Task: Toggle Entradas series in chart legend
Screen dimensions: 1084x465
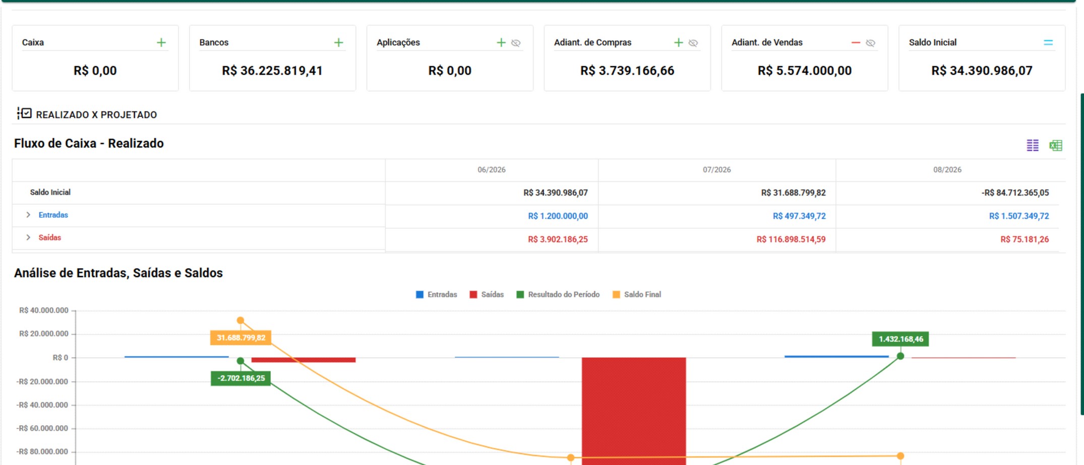Action: click(437, 295)
